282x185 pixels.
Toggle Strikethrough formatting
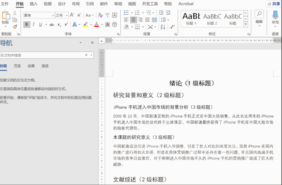tap(52, 25)
